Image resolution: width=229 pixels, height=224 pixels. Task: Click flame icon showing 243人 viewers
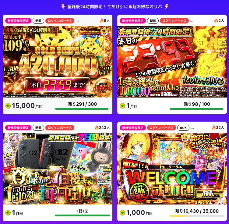pos(97,128)
